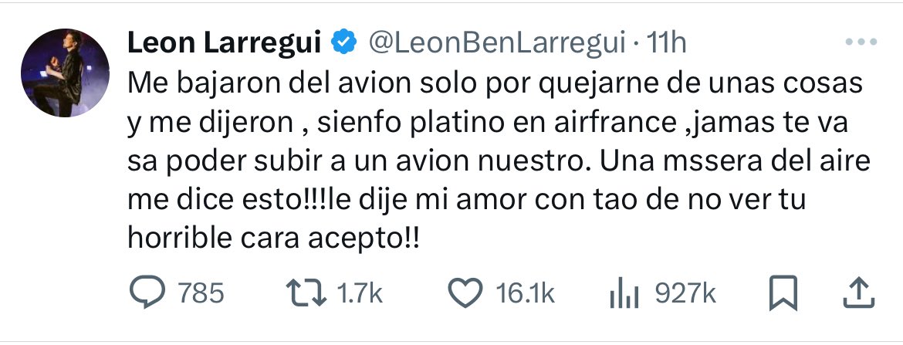This screenshot has height=345, width=903.
Task: Click the 16.1k likes count
Action: click(525, 293)
